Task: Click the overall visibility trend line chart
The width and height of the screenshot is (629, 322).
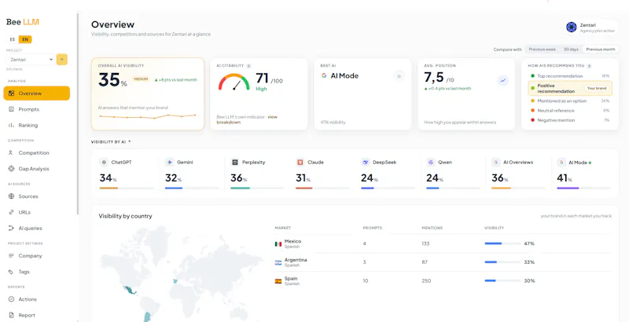Action: point(148,116)
